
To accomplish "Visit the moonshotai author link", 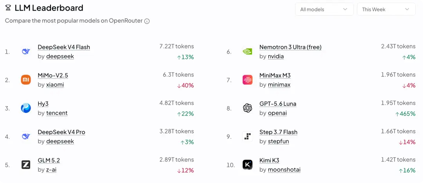I will click(x=284, y=170).
